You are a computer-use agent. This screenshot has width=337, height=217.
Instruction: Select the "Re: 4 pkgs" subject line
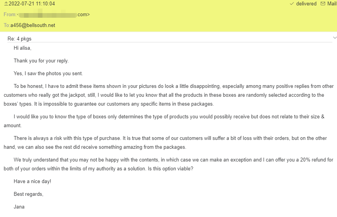[x=20, y=39]
